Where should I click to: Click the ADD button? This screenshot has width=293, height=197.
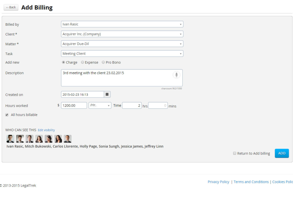click(281, 153)
